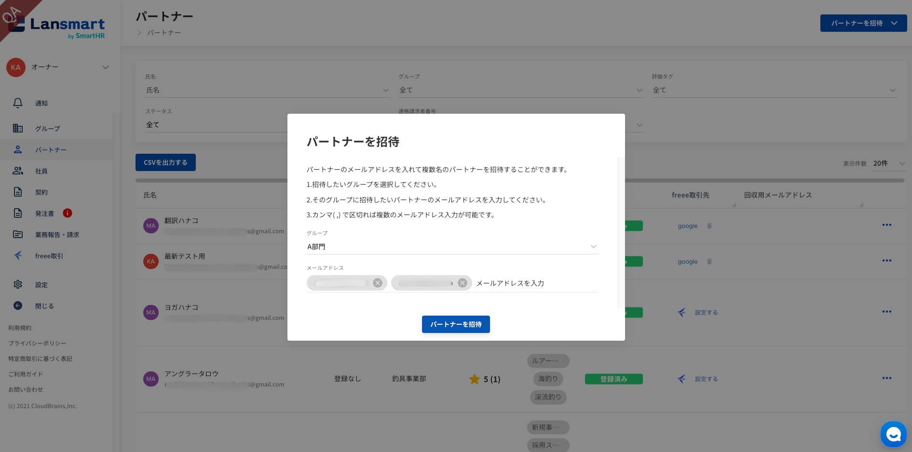The width and height of the screenshot is (912, 452).
Task: Click the freee icon in ヨガハナコ row
Action: tap(681, 313)
